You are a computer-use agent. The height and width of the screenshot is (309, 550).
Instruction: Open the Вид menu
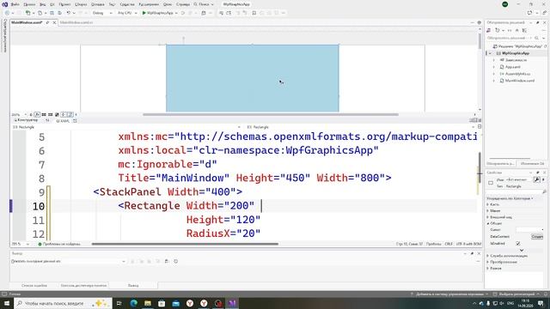coord(42,4)
